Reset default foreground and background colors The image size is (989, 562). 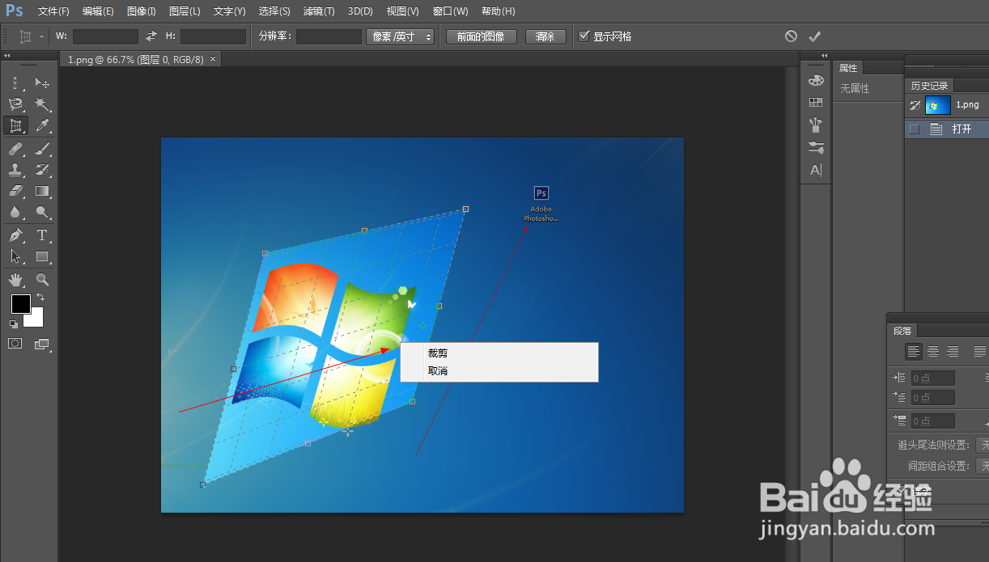pos(13,323)
